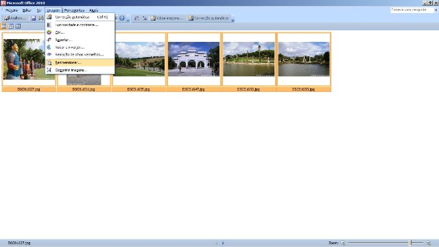Switch to Single Picture view icon
Screen dimensions: 439x247
pyautogui.click(x=18, y=26)
